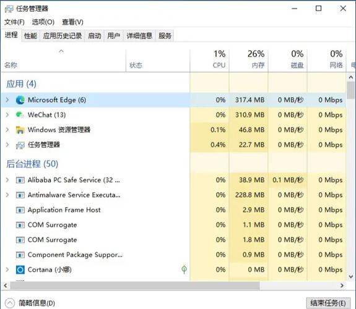Click the horizontal scrollbar right arrow
This screenshot has height=309, width=356.
[342, 286]
